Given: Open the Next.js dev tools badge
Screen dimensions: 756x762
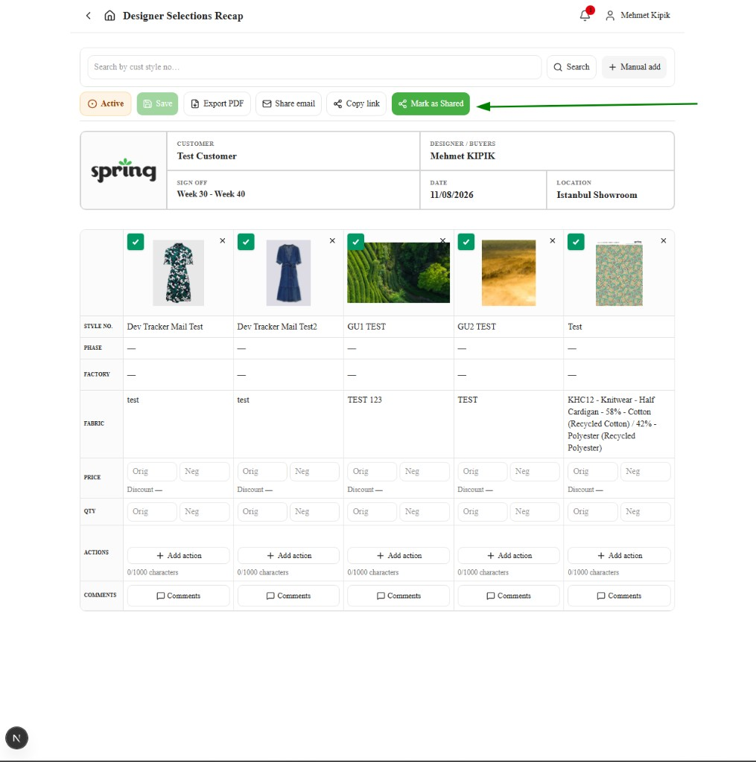Looking at the screenshot, I should [x=16, y=738].
